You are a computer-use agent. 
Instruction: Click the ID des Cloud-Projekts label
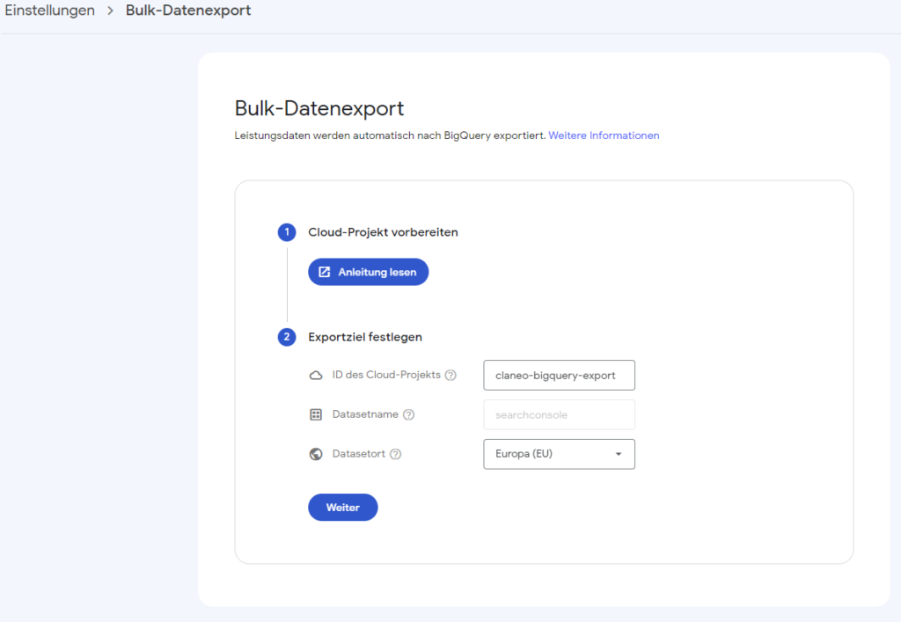click(x=387, y=375)
